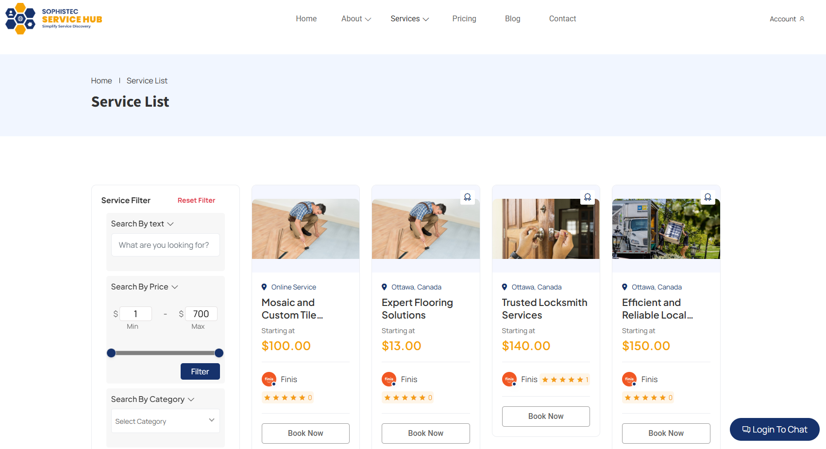Viewport: 826px width, 449px height.
Task: Click the badge icon on Trusted Locksmith Services card
Action: coord(588,197)
